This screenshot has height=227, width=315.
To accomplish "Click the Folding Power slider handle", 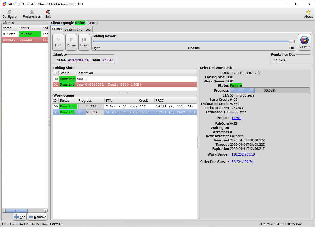I will tap(292, 41).
